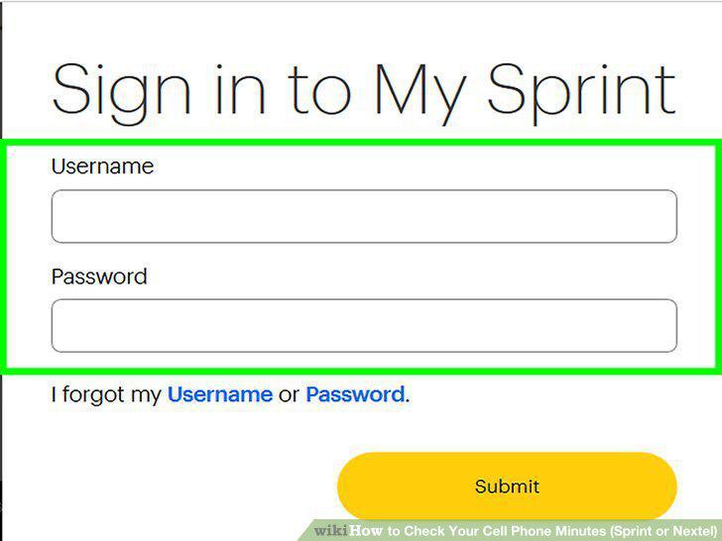Submit the sign-in form
The image size is (722, 541).
pos(507,487)
